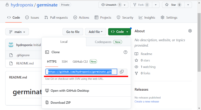Expand the Fork dropdown arrow
The image size is (201, 110).
coord(156,5)
